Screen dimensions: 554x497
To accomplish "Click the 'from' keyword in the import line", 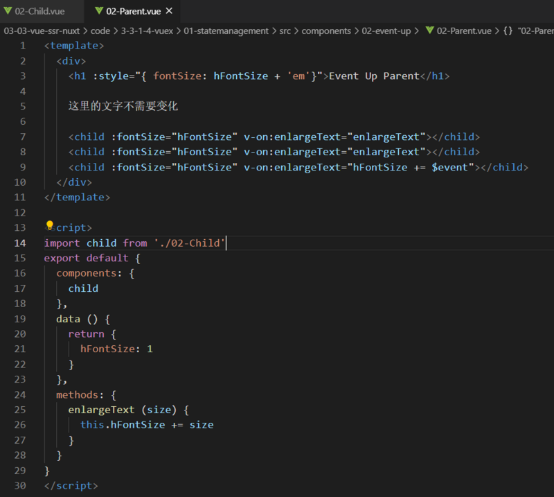I will pyautogui.click(x=135, y=243).
